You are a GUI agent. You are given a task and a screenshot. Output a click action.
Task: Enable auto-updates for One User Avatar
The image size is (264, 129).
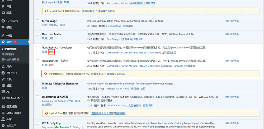(232, 34)
